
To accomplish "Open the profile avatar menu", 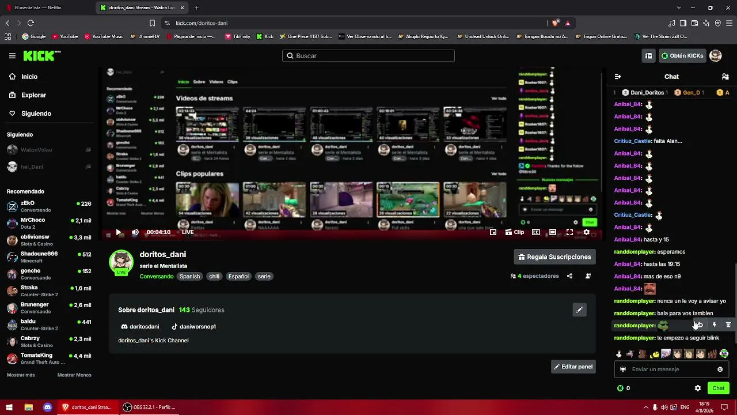I will (716, 56).
